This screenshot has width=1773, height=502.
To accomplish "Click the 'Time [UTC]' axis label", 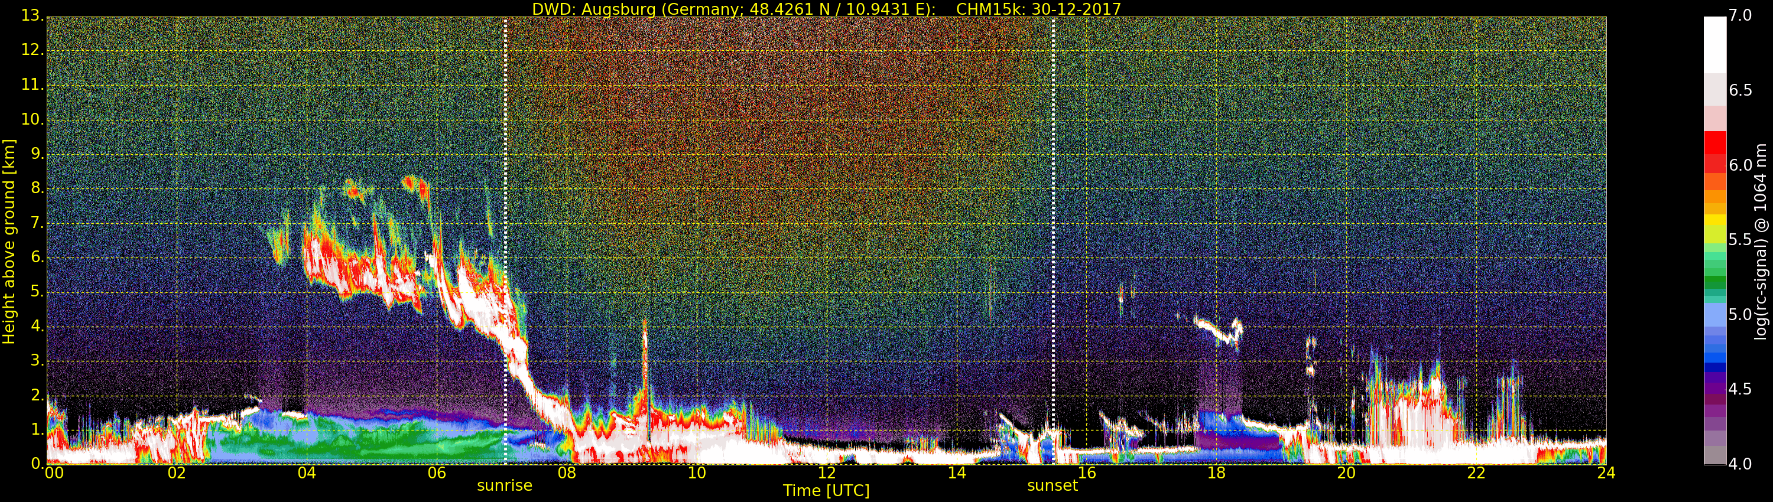I will (826, 491).
